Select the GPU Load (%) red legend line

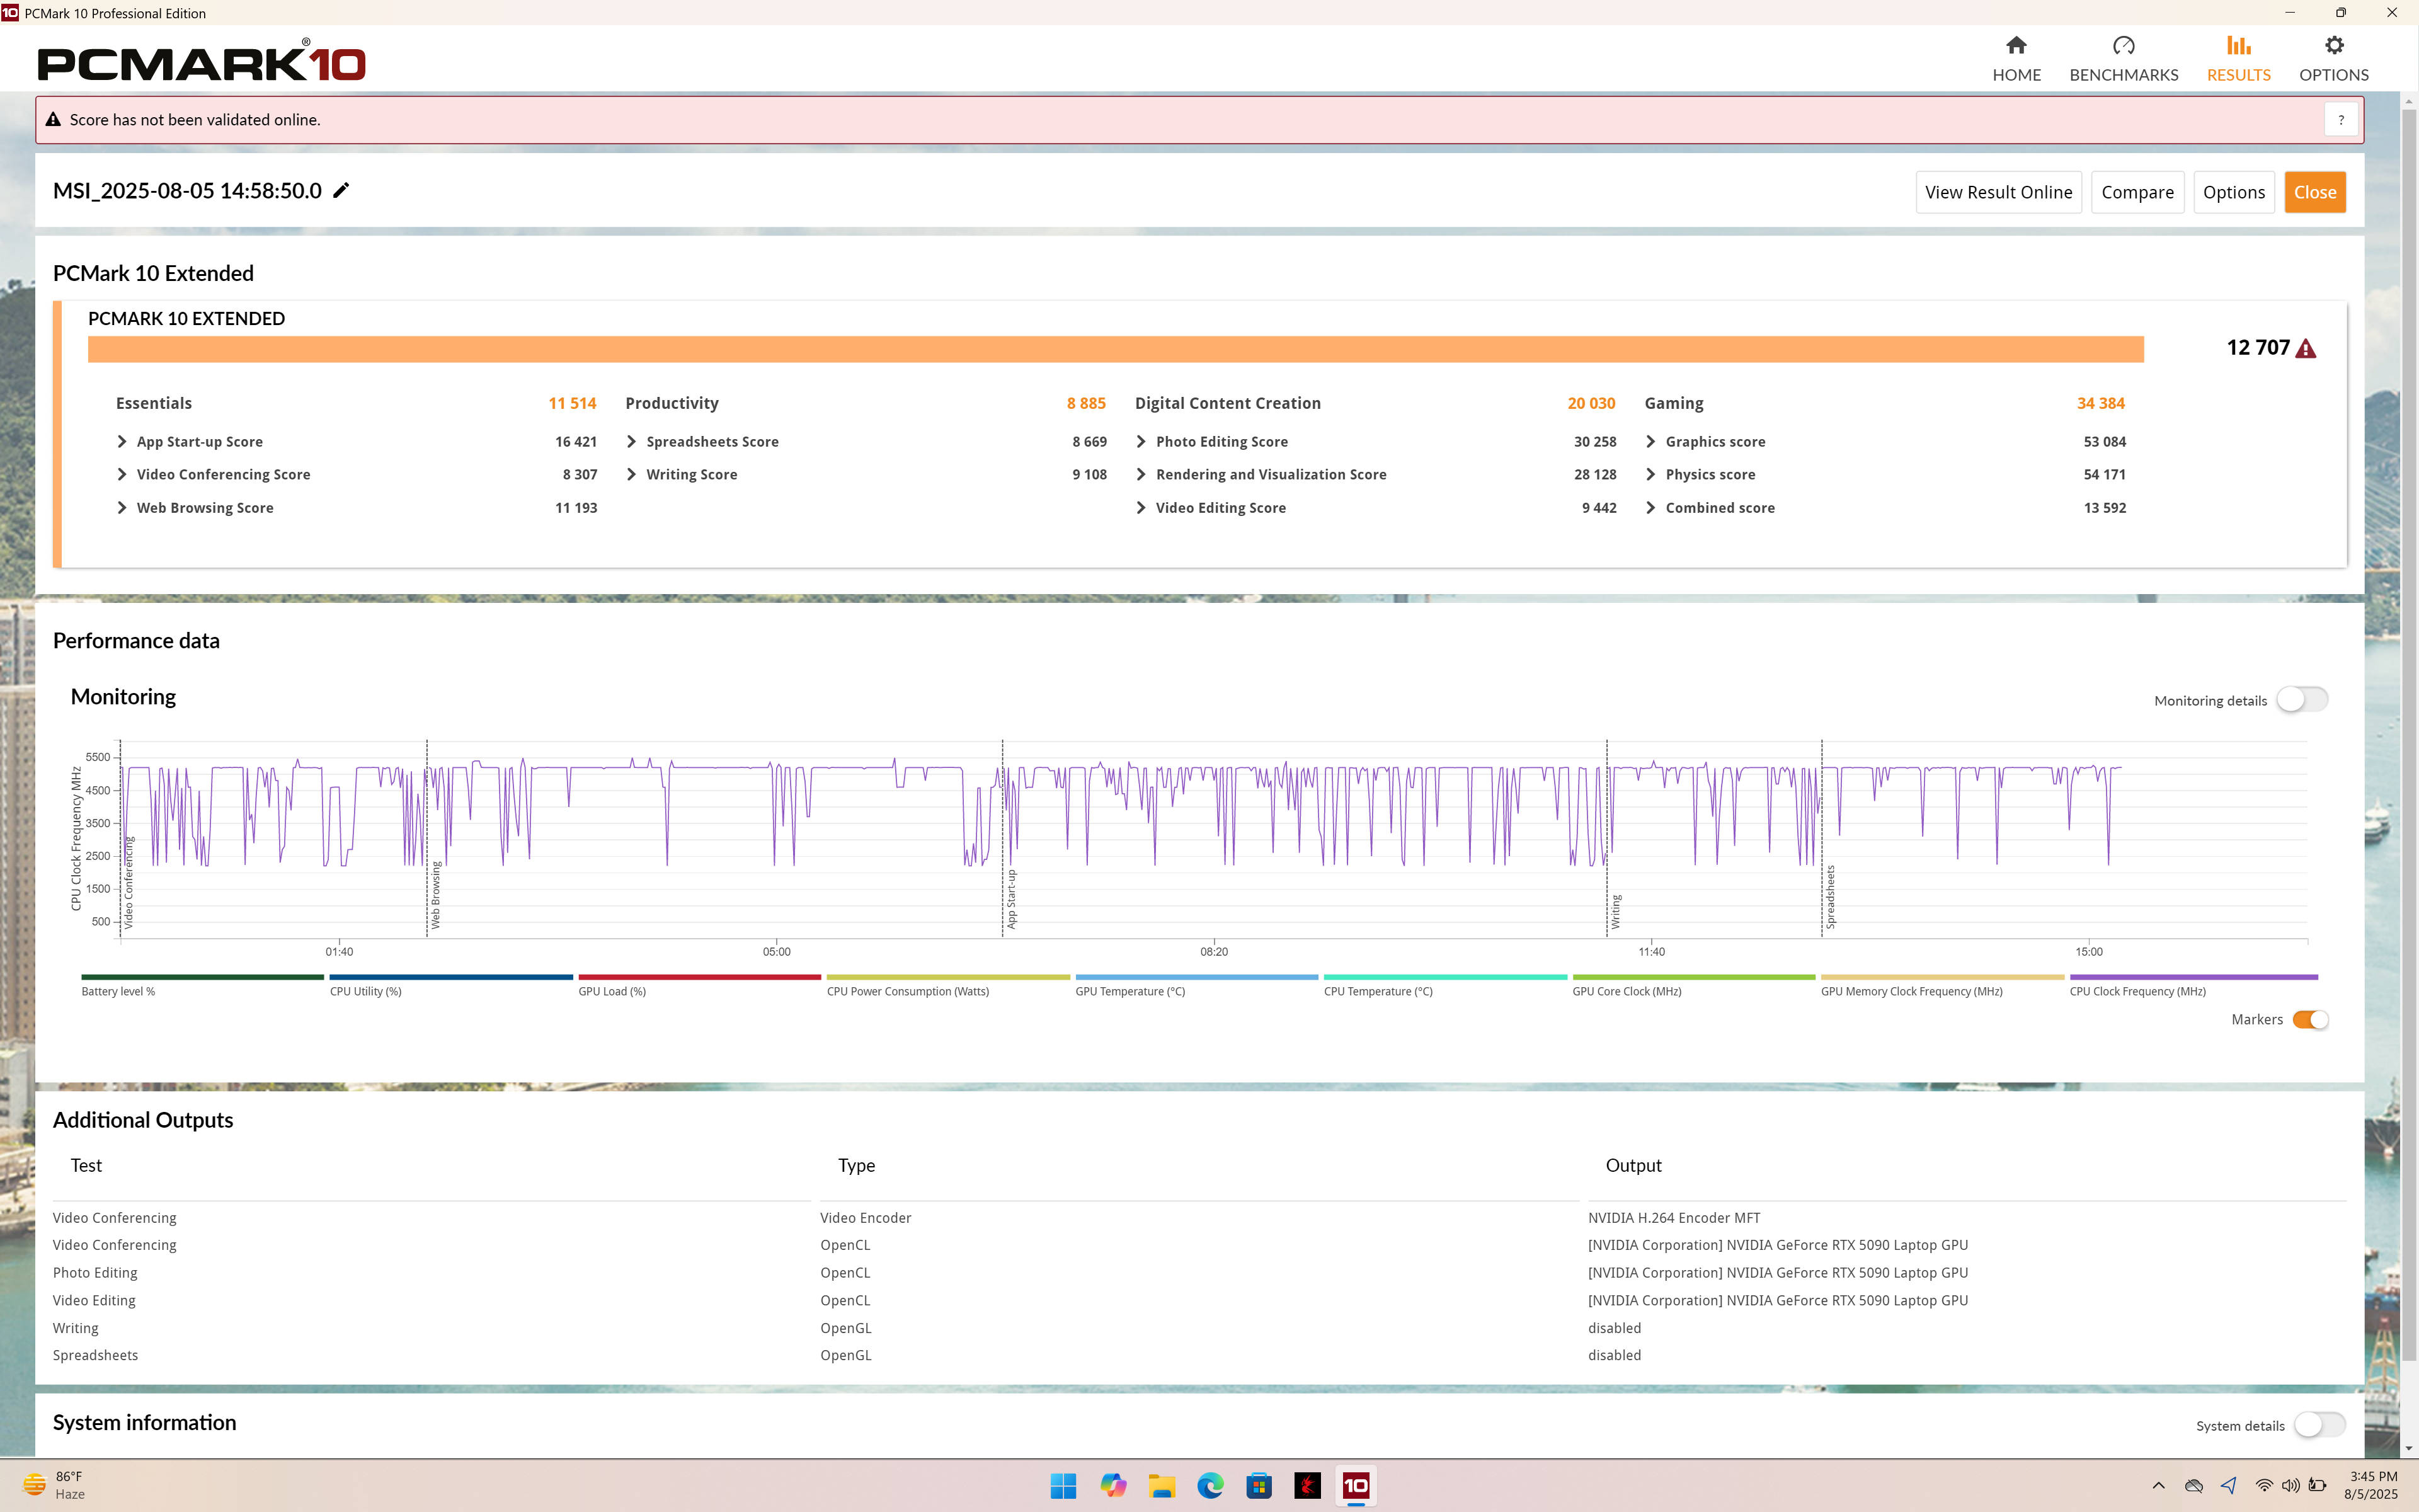tap(699, 977)
